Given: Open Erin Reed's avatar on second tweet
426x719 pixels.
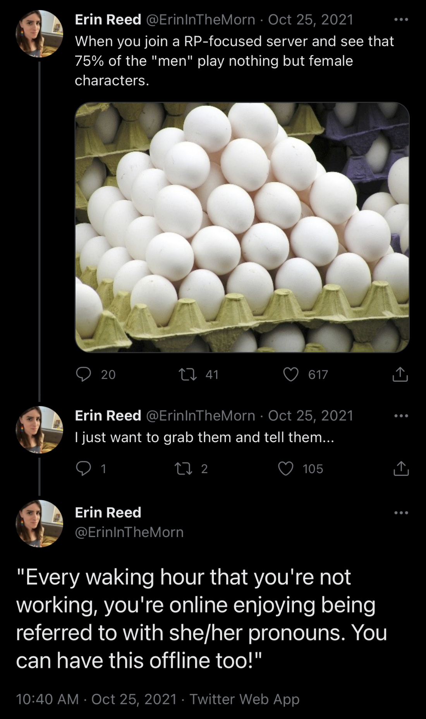Looking at the screenshot, I should point(39,429).
